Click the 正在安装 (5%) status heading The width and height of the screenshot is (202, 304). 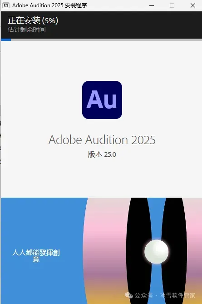pos(33,20)
